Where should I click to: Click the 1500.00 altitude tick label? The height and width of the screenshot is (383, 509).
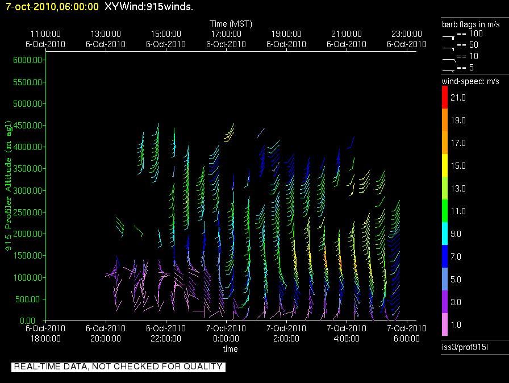(28, 256)
